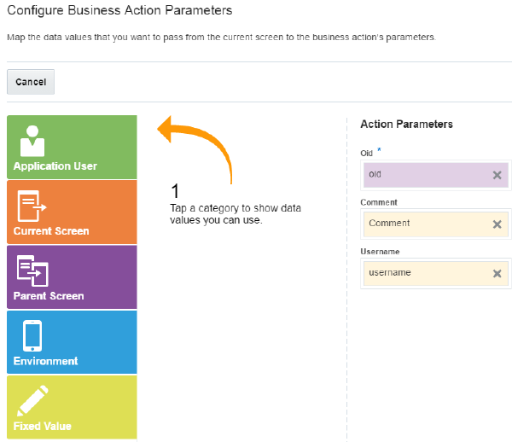
Task: Remove the 'old' mapping with X
Action: coord(497,175)
